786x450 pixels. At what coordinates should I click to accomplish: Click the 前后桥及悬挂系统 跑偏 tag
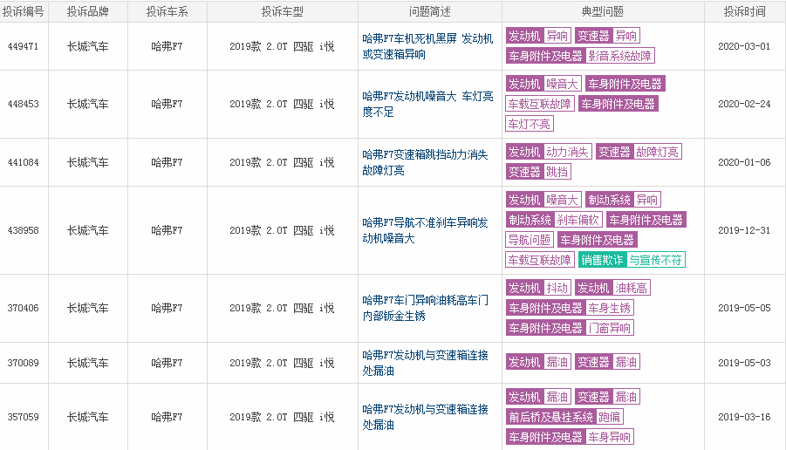[x=564, y=417]
